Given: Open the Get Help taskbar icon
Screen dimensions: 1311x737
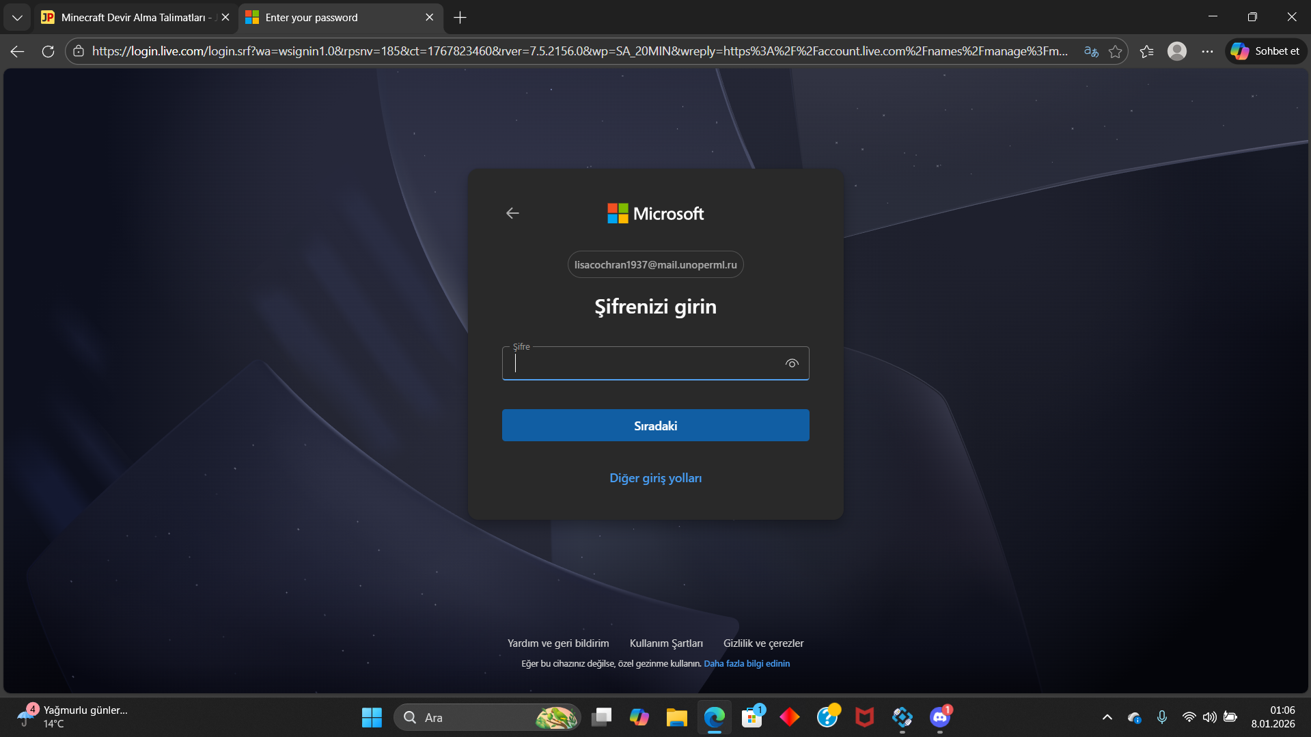Looking at the screenshot, I should tap(827, 717).
